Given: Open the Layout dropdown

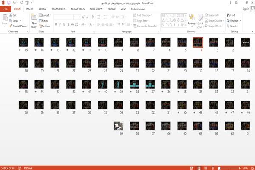Looking at the screenshot, I should point(45,15).
